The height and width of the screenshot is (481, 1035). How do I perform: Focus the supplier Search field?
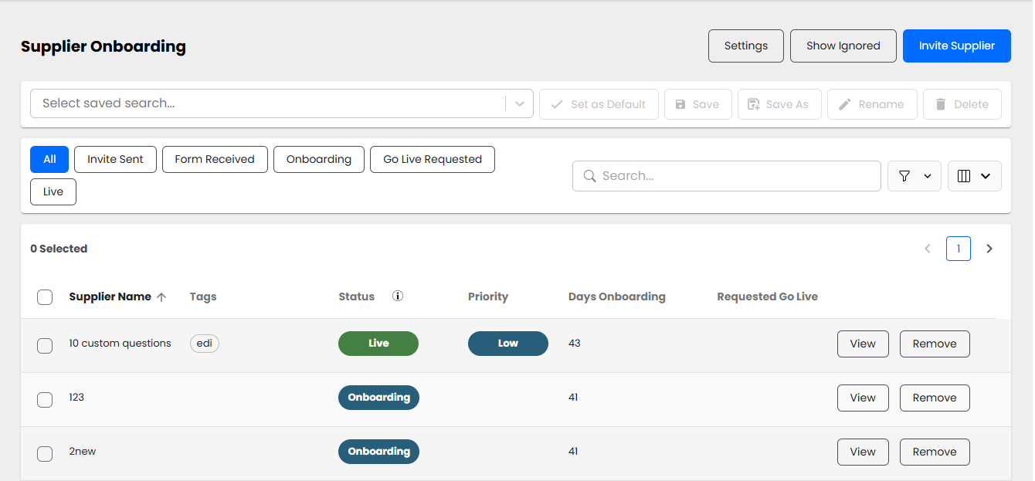[726, 176]
